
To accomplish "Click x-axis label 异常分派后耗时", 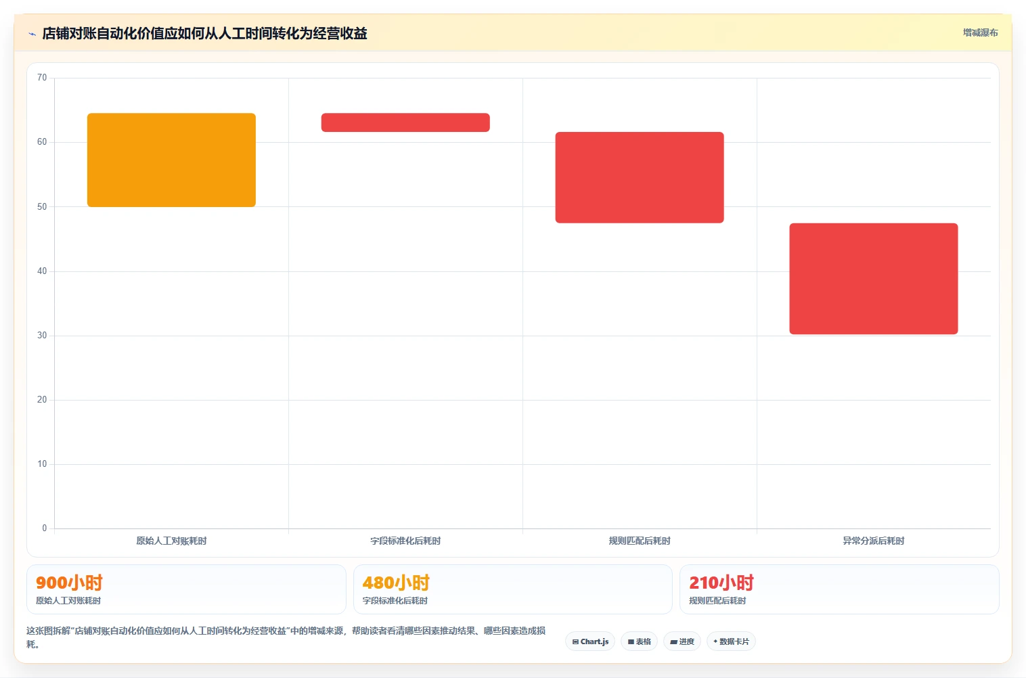I will coord(874,541).
